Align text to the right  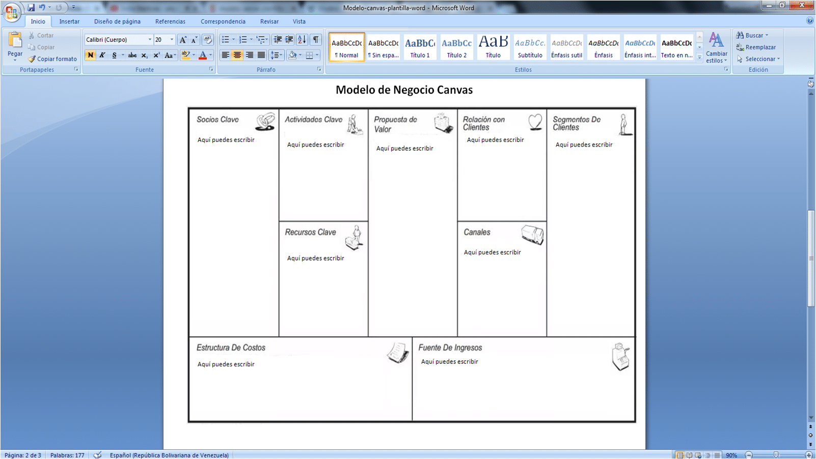(249, 55)
